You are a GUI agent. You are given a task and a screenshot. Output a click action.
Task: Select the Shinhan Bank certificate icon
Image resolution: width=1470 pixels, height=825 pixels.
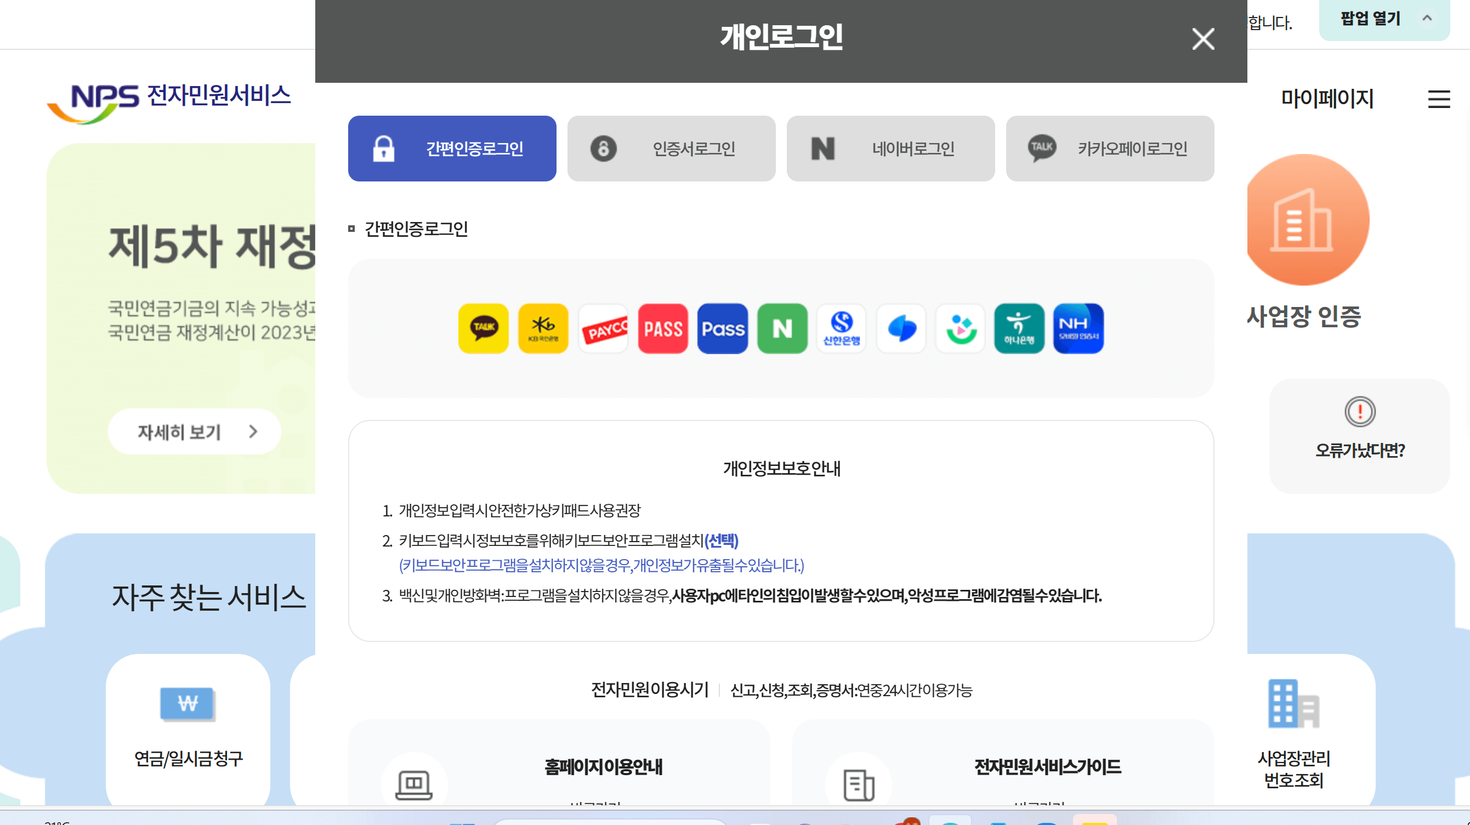click(x=842, y=328)
